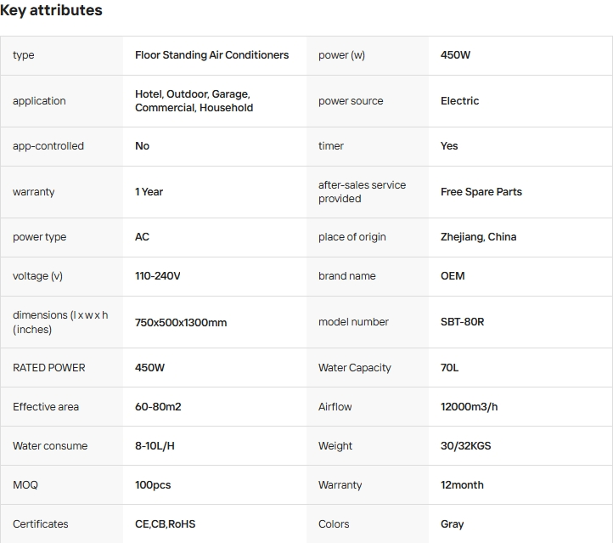The height and width of the screenshot is (543, 613).
Task: Click the Gray Colors value
Action: click(452, 524)
